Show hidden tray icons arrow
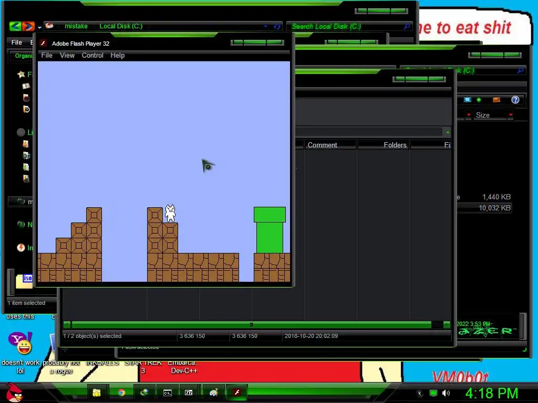538x403 pixels. point(419,394)
